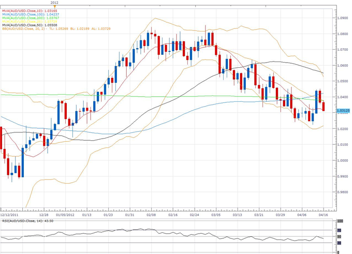
Task: Click the 1.0900 price axis label
Action: coord(342,18)
